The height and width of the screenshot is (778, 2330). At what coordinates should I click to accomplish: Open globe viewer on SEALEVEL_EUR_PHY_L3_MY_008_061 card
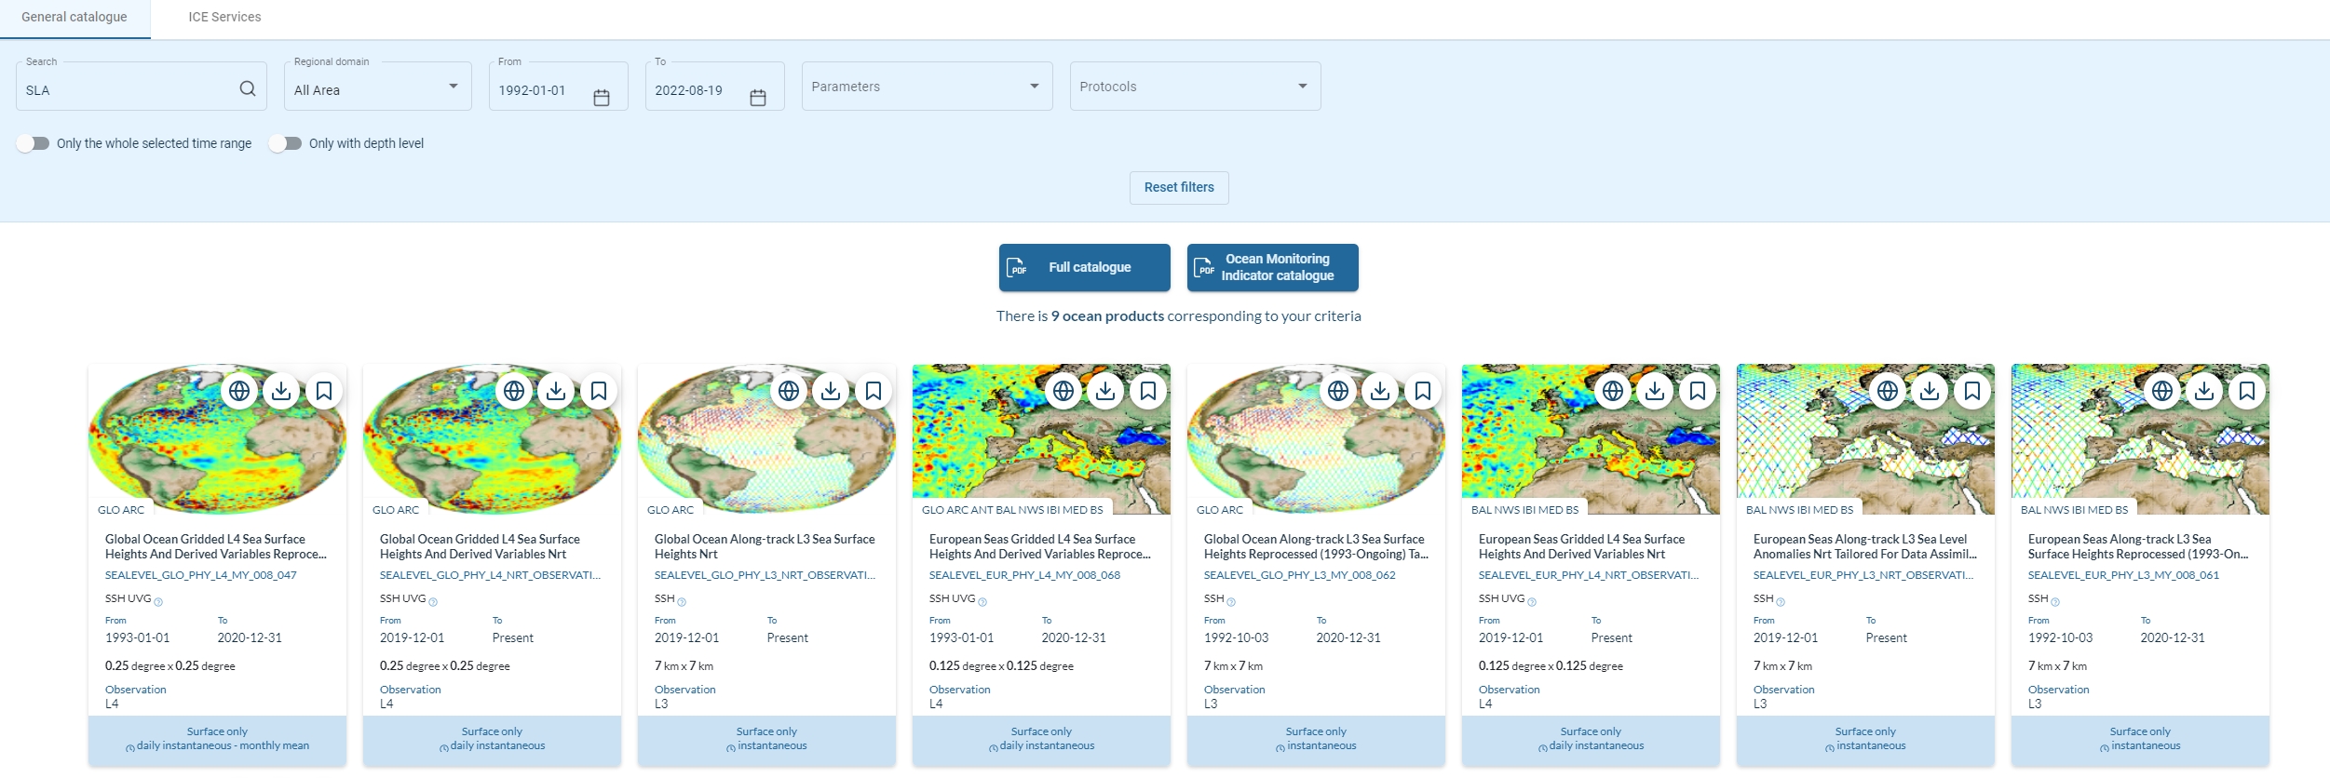coord(2162,391)
